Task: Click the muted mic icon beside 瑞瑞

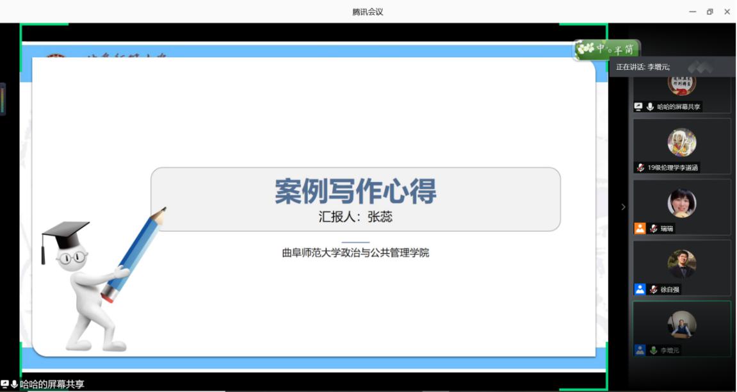Action: coord(653,229)
